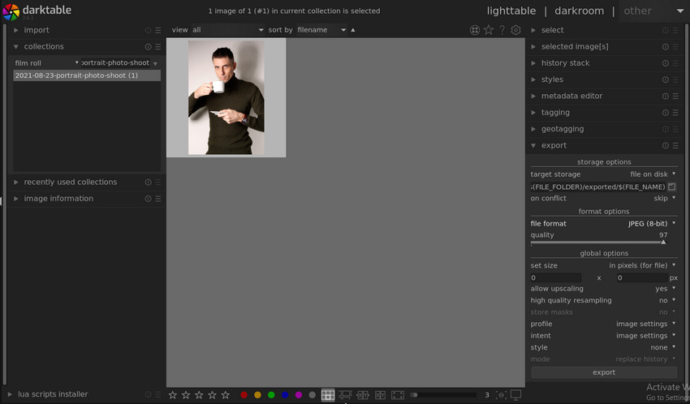This screenshot has width=690, height=404.
Task: Toggle high quality resampling option
Action: (603, 300)
